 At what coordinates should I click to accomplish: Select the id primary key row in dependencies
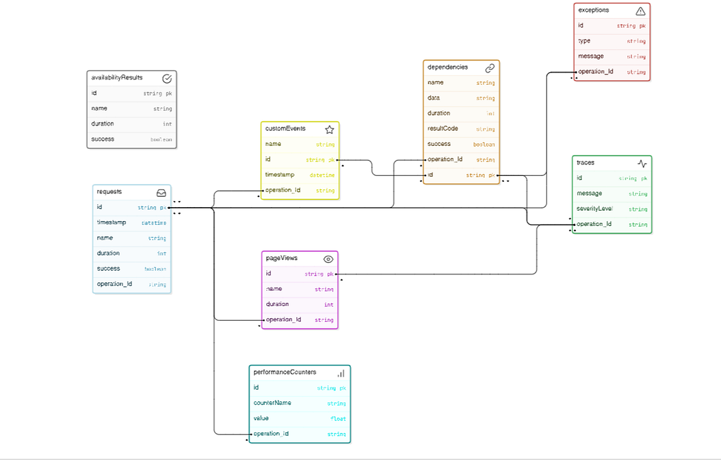[461, 174]
